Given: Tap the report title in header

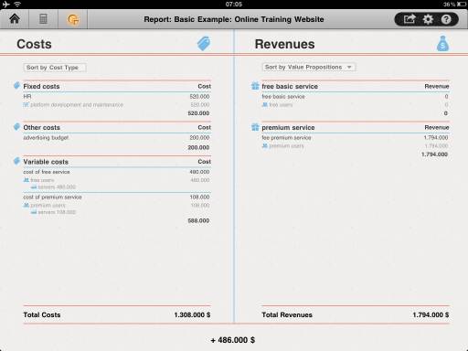Looking at the screenshot, I should [234, 19].
